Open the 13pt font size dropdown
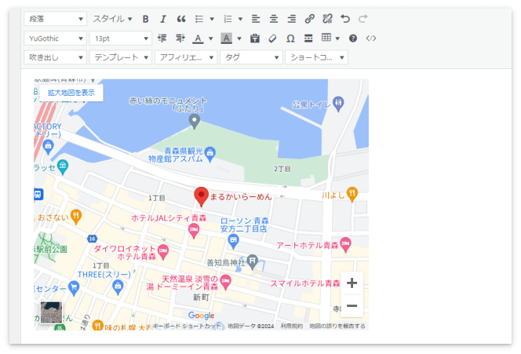Viewport: 521px width, 354px height. coord(120,38)
